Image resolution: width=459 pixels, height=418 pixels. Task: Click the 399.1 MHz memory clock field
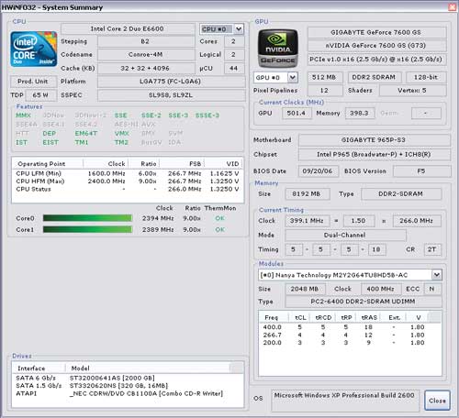tap(308, 221)
